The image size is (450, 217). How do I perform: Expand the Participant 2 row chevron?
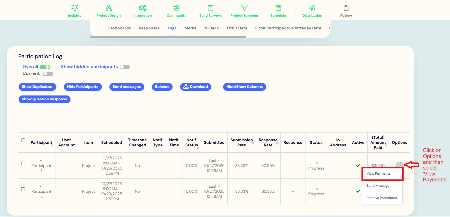[x=41, y=186]
